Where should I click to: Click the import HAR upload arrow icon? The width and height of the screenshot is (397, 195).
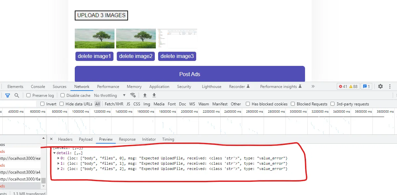(145, 95)
